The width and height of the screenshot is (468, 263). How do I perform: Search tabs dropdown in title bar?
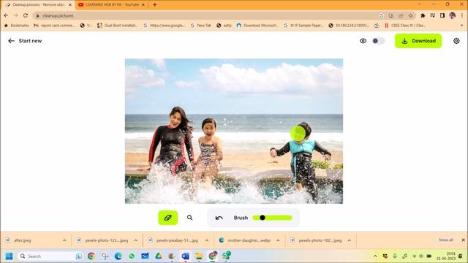(x=420, y=4)
